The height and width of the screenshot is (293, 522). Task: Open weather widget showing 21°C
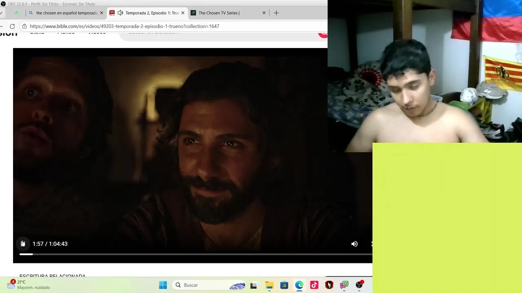point(29,284)
